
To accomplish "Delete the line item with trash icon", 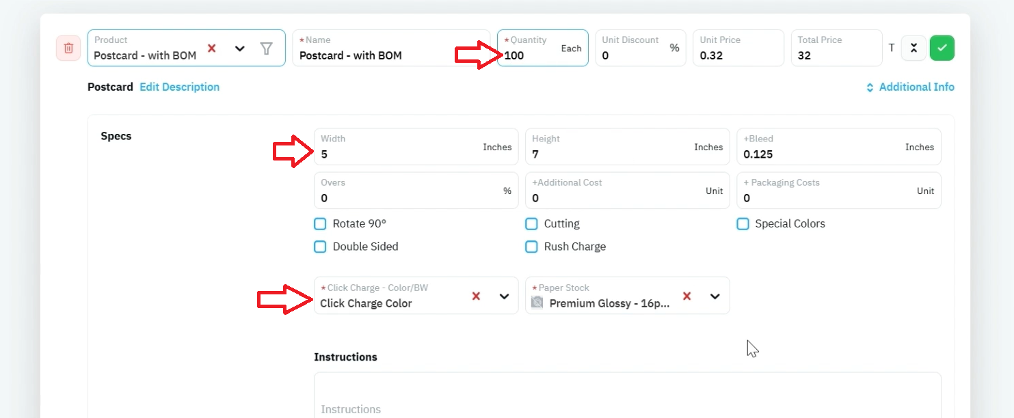I will pyautogui.click(x=68, y=48).
